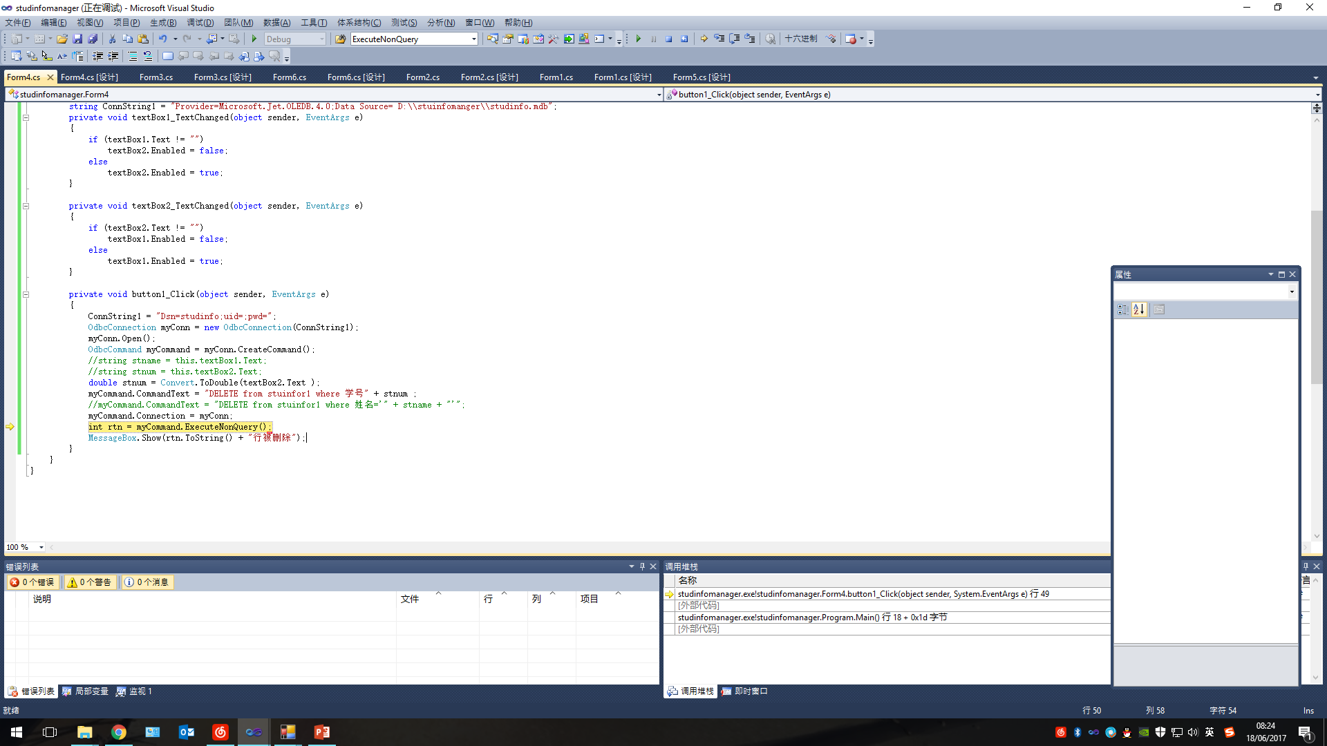Toggle the 0个消息 messages filter
This screenshot has height=746, width=1327.
point(147,582)
